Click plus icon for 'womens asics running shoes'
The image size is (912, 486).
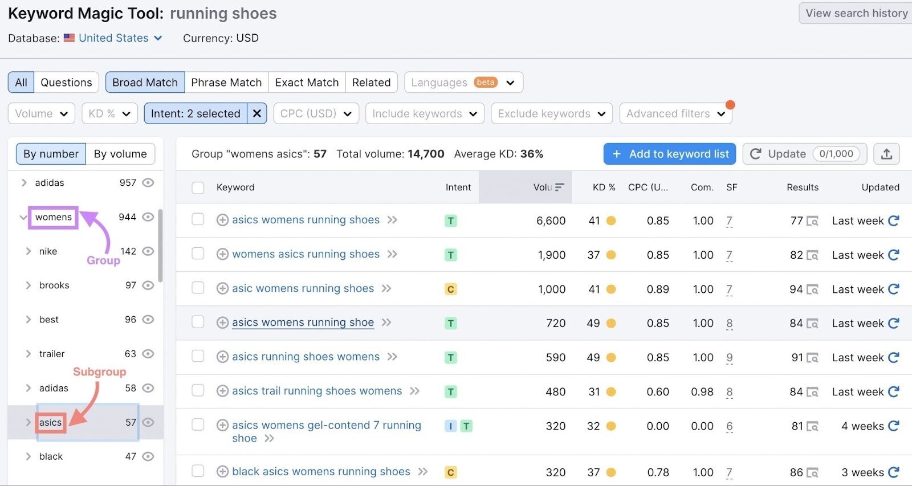point(223,254)
